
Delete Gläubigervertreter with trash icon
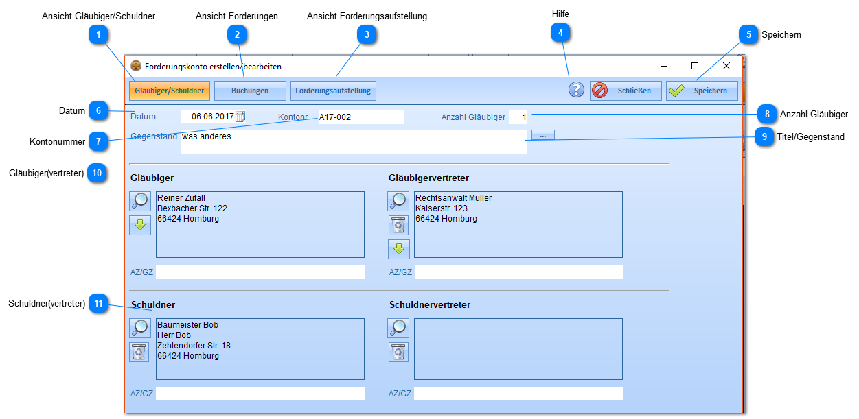[x=398, y=225]
